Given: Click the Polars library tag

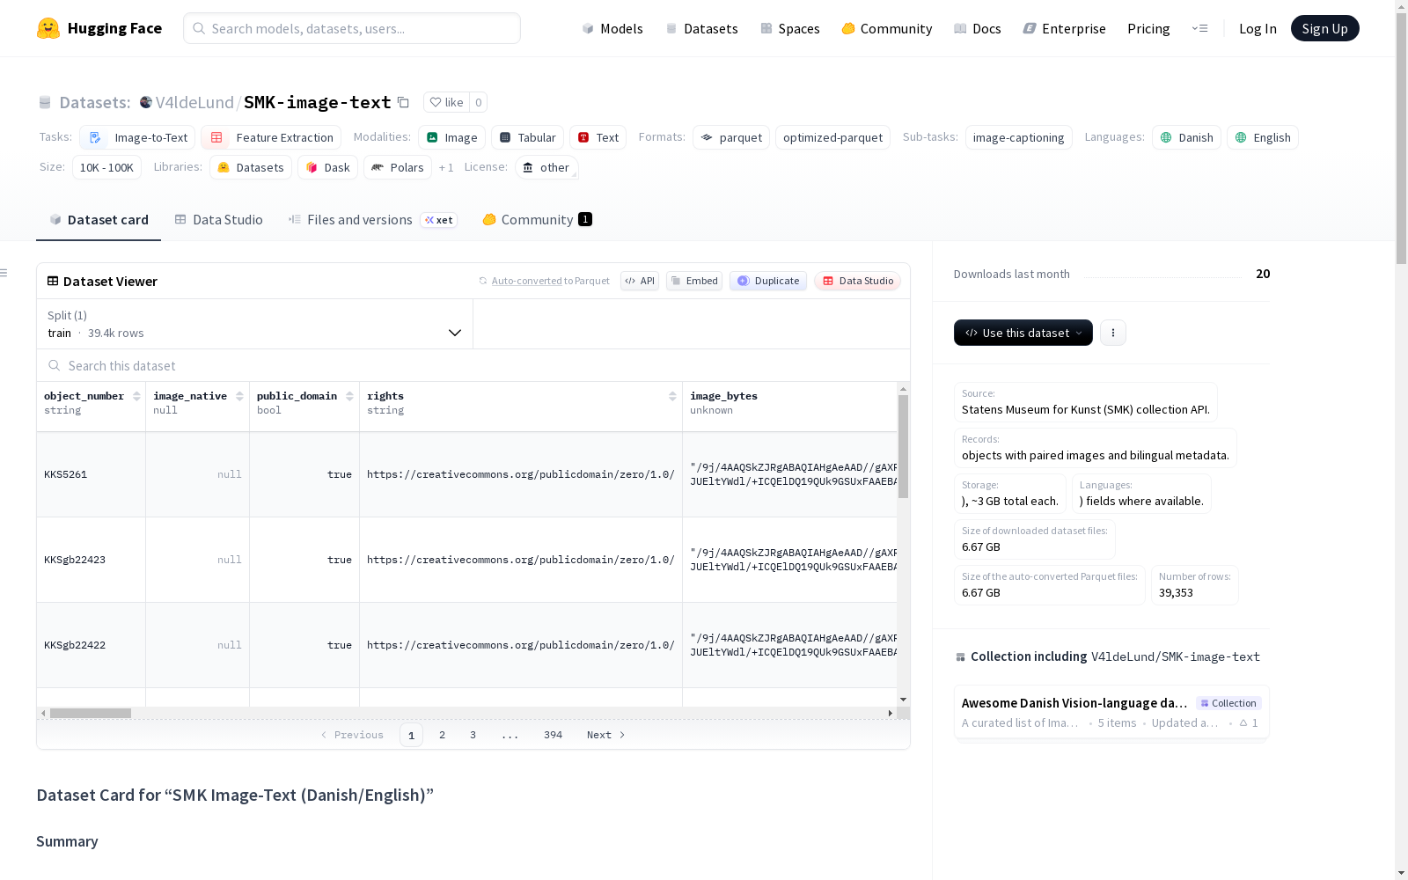Looking at the screenshot, I should (x=398, y=167).
